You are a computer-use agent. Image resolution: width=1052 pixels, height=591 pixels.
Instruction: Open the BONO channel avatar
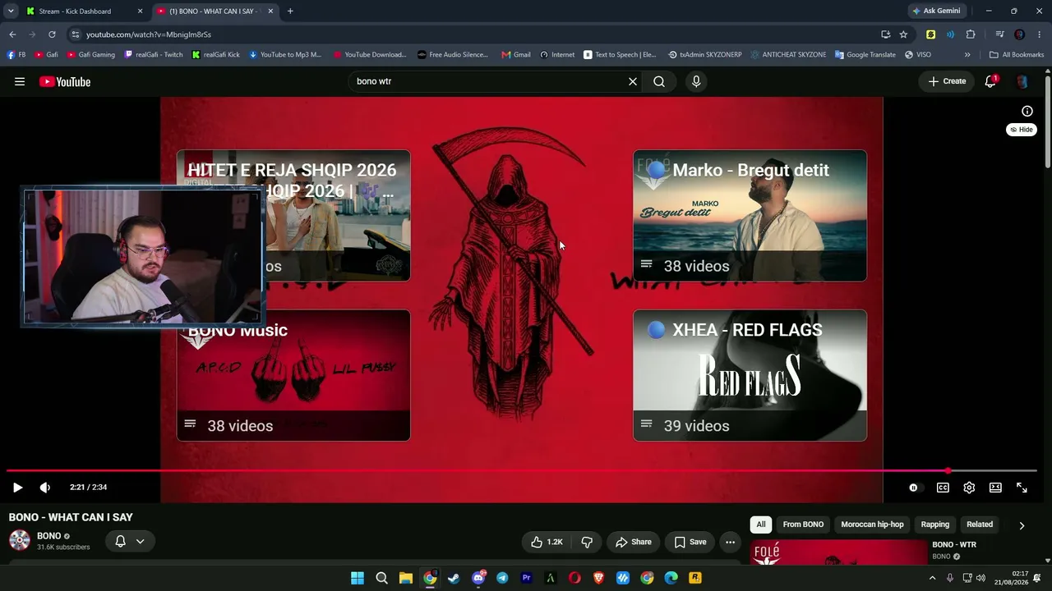point(20,540)
